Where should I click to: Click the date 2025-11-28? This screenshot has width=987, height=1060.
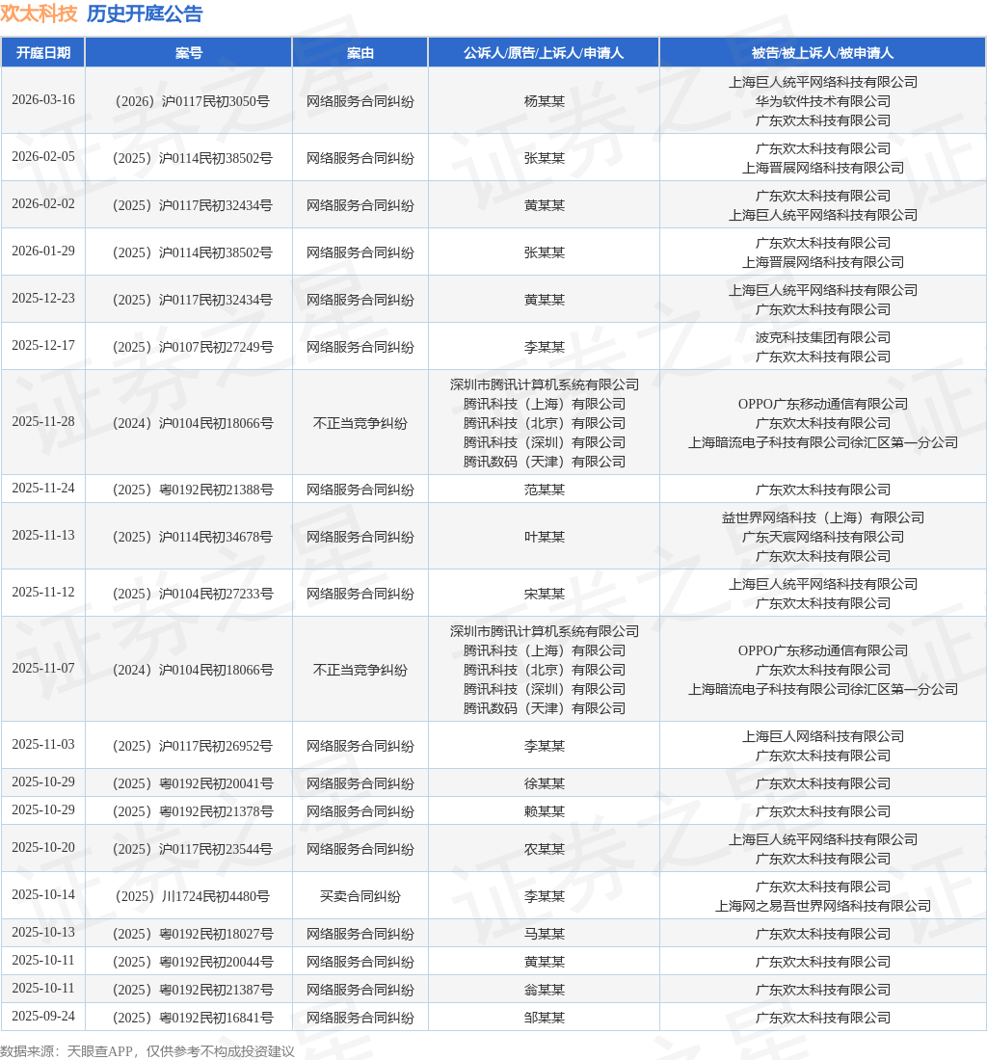click(43, 421)
